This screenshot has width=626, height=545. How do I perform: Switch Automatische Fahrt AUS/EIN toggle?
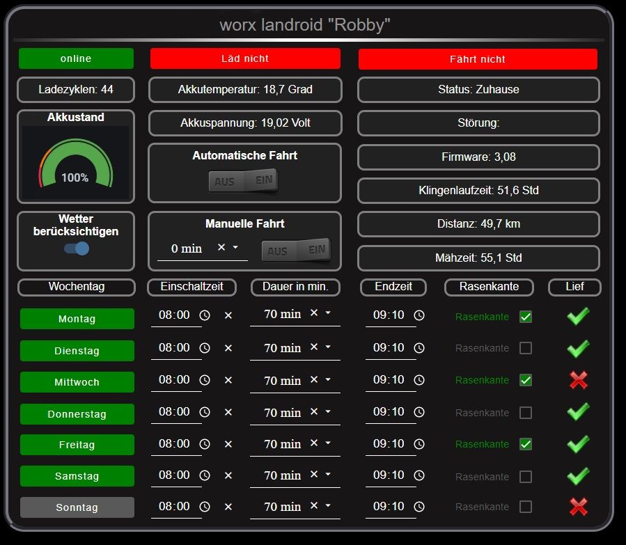pyautogui.click(x=244, y=181)
